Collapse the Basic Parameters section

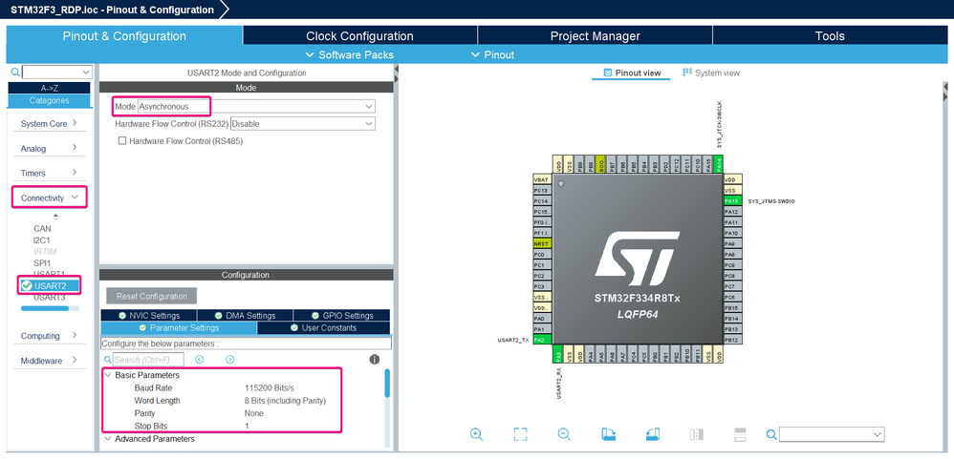pos(107,375)
